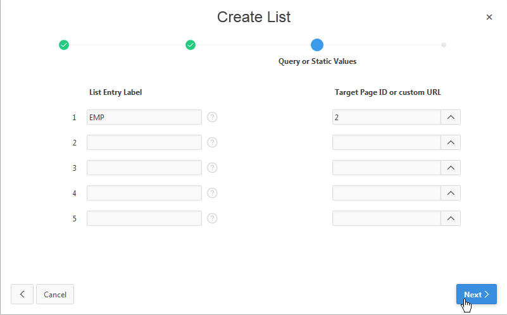Click help icon for list entry row 3

point(213,168)
